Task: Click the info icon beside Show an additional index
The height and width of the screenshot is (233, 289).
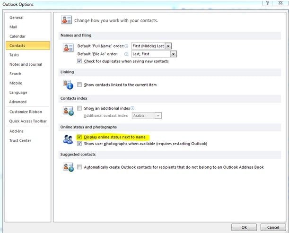Action: (132, 108)
